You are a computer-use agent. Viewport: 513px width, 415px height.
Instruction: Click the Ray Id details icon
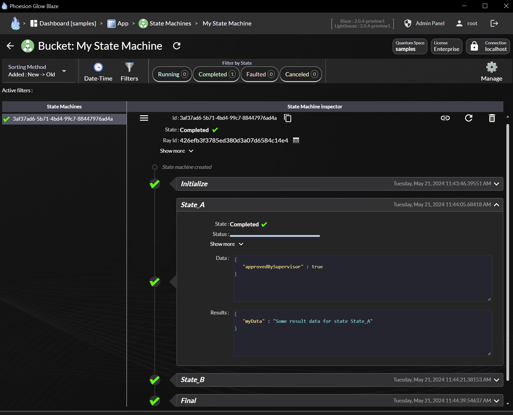(x=296, y=140)
